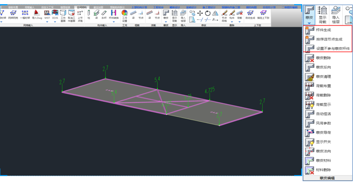The width and height of the screenshot is (355, 188).
Task: Delete node grid with 节点网格 eraser
Action: pyautogui.click(x=224, y=16)
